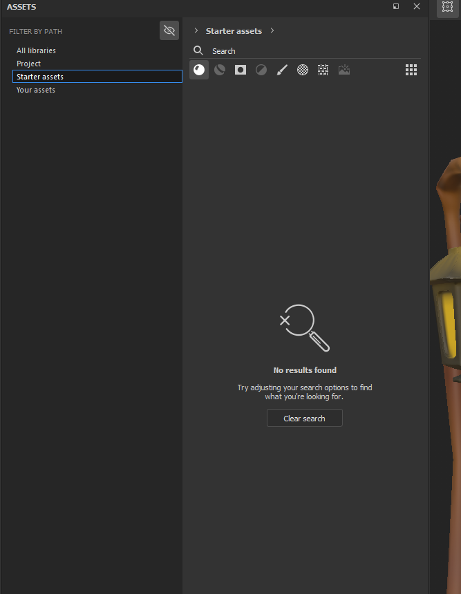Filter assets by Environment maps icon

344,70
